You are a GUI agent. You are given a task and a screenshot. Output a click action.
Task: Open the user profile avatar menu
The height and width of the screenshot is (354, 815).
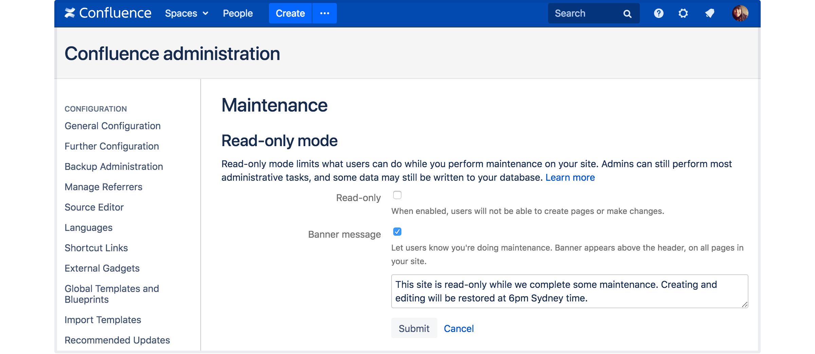[740, 13]
